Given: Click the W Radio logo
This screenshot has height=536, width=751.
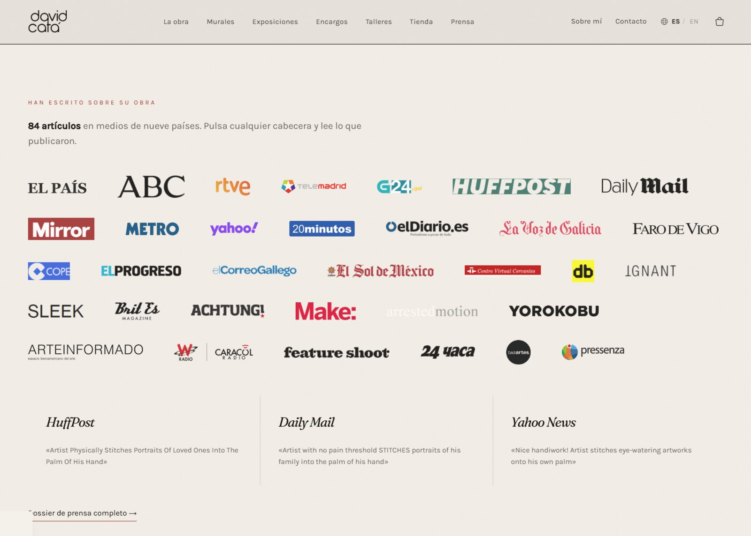Looking at the screenshot, I should pyautogui.click(x=186, y=352).
